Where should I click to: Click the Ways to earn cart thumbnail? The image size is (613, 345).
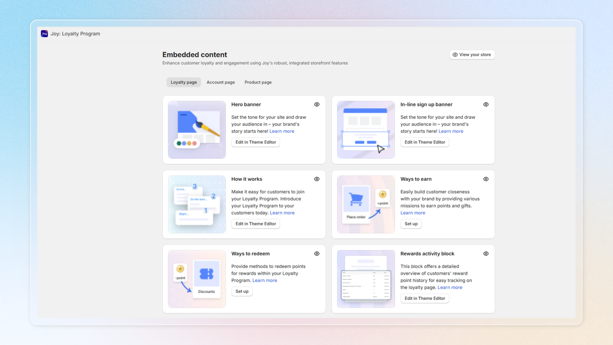coord(366,205)
